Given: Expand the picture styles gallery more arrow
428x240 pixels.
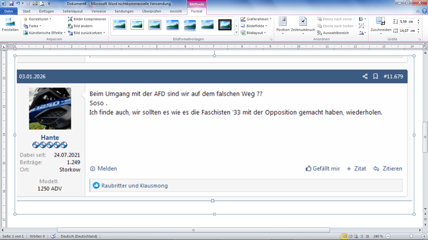Looking at the screenshot, I should [236, 32].
